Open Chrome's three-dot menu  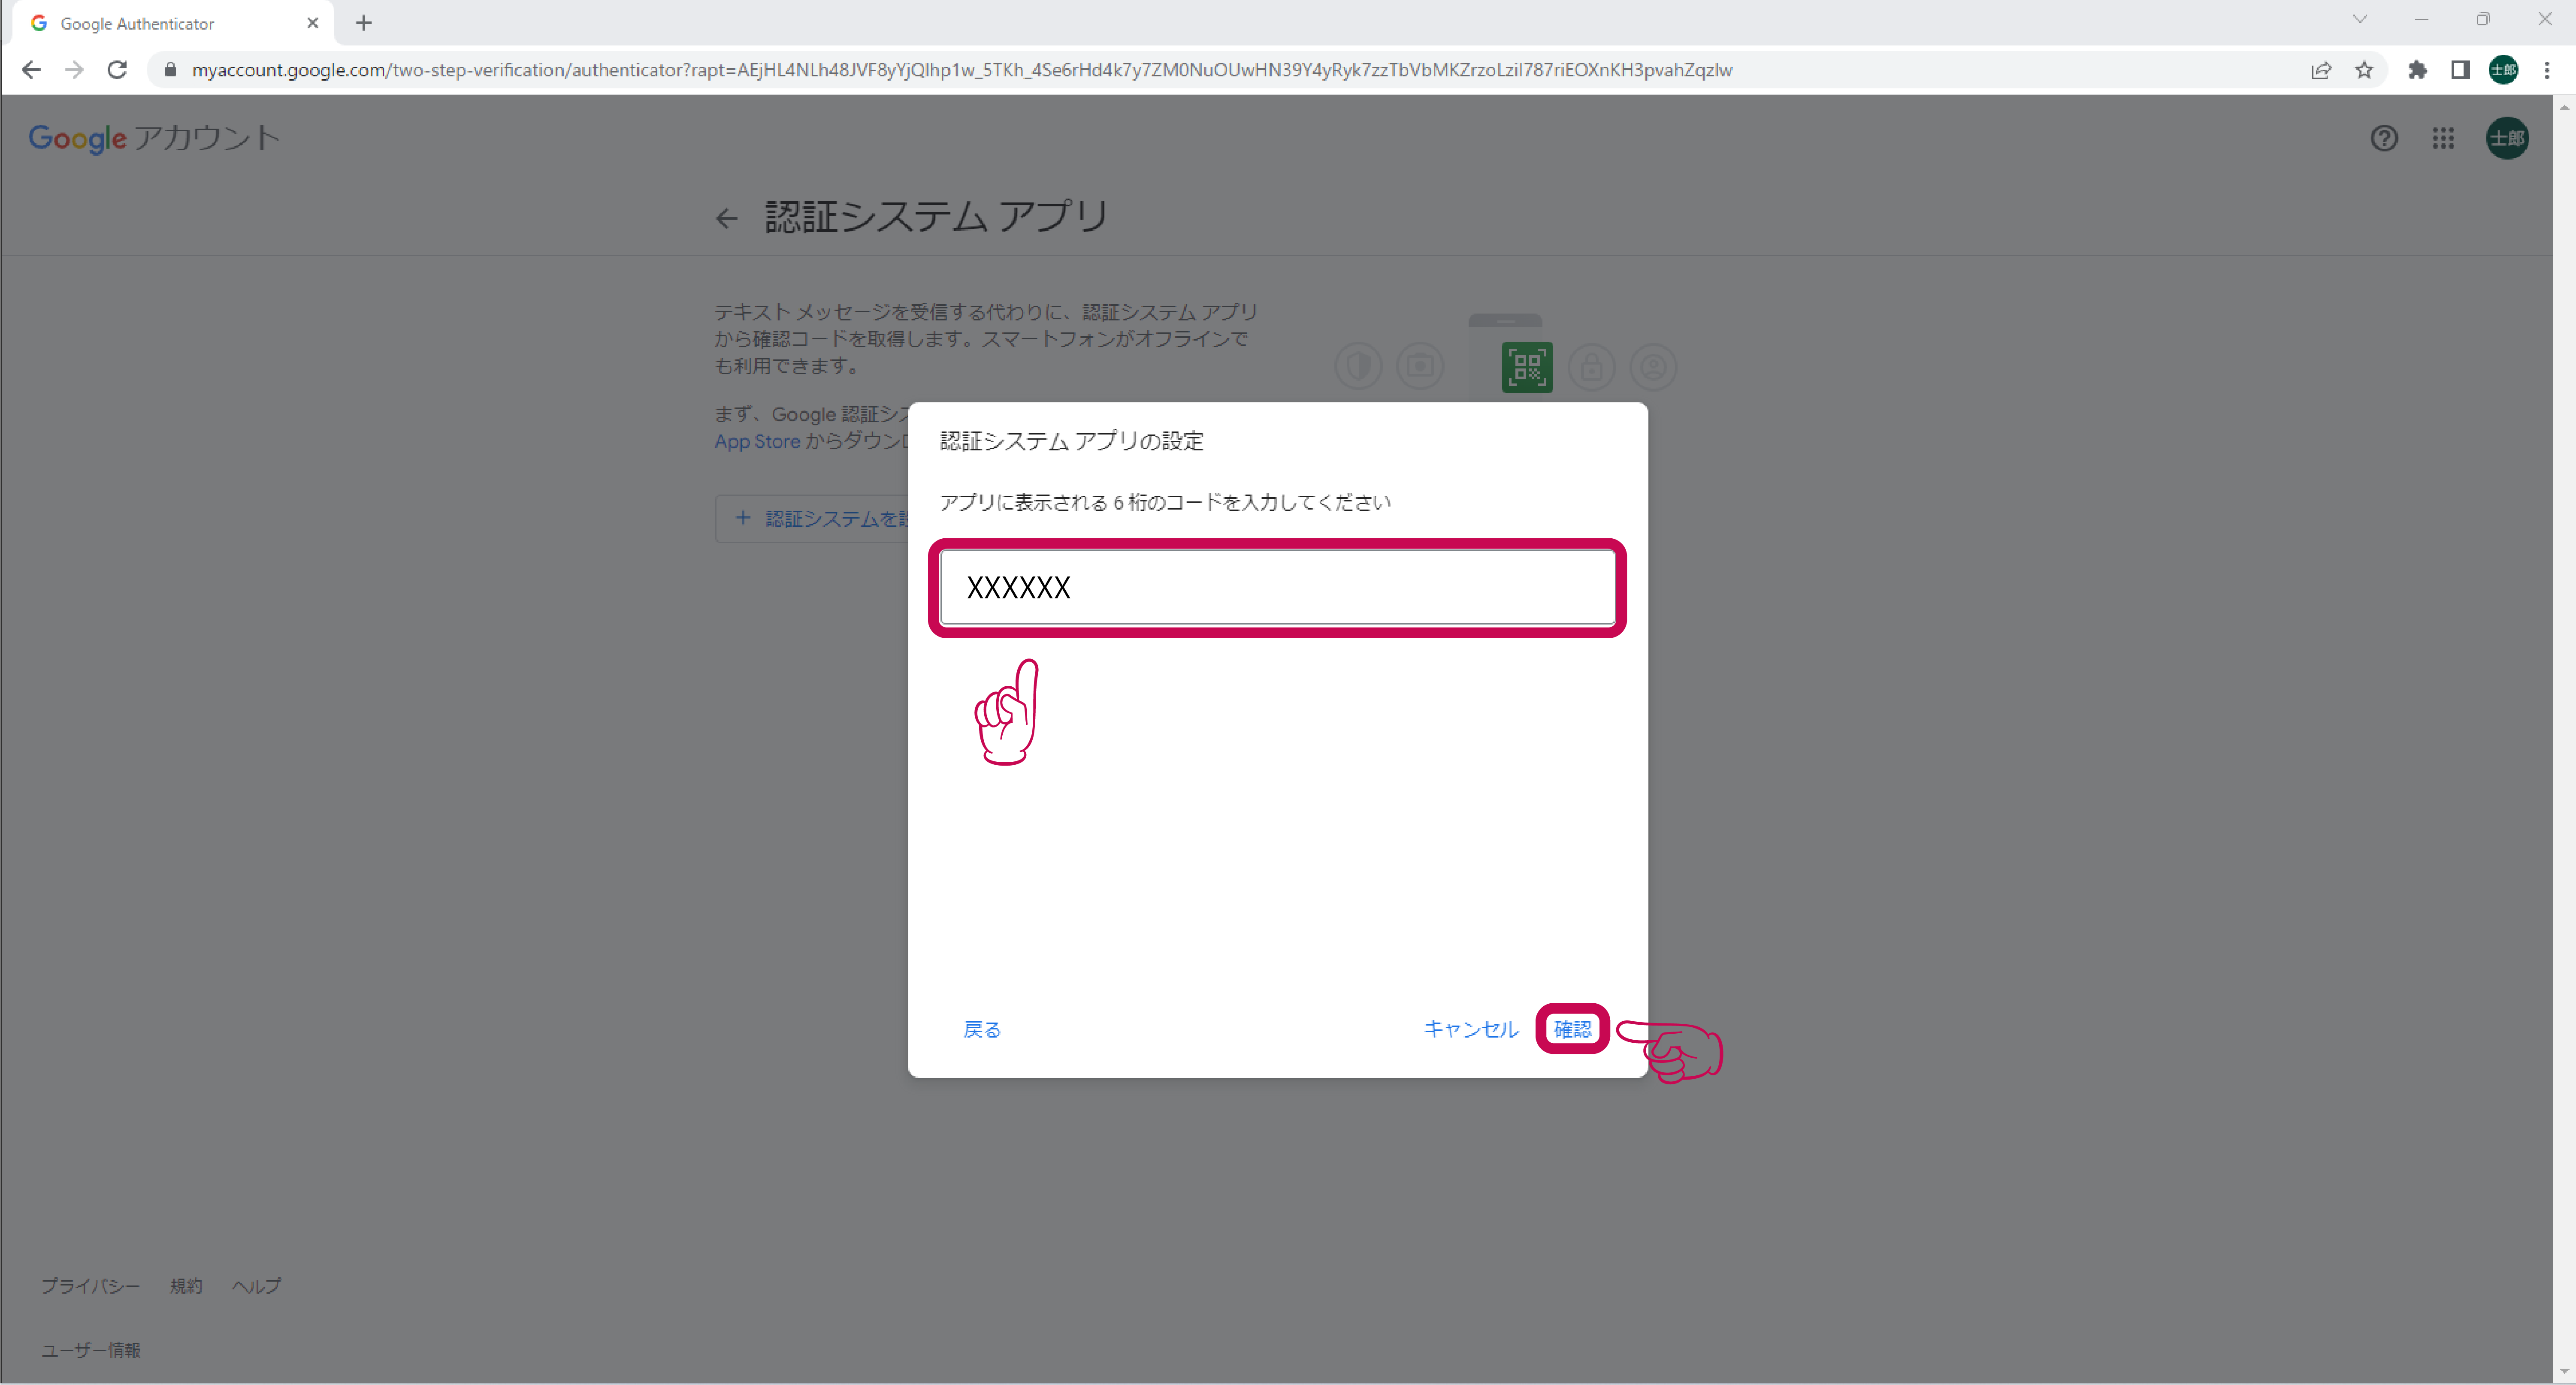(x=2547, y=70)
